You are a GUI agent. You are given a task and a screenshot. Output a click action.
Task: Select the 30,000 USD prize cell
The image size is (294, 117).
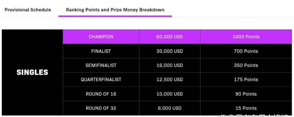(170, 51)
